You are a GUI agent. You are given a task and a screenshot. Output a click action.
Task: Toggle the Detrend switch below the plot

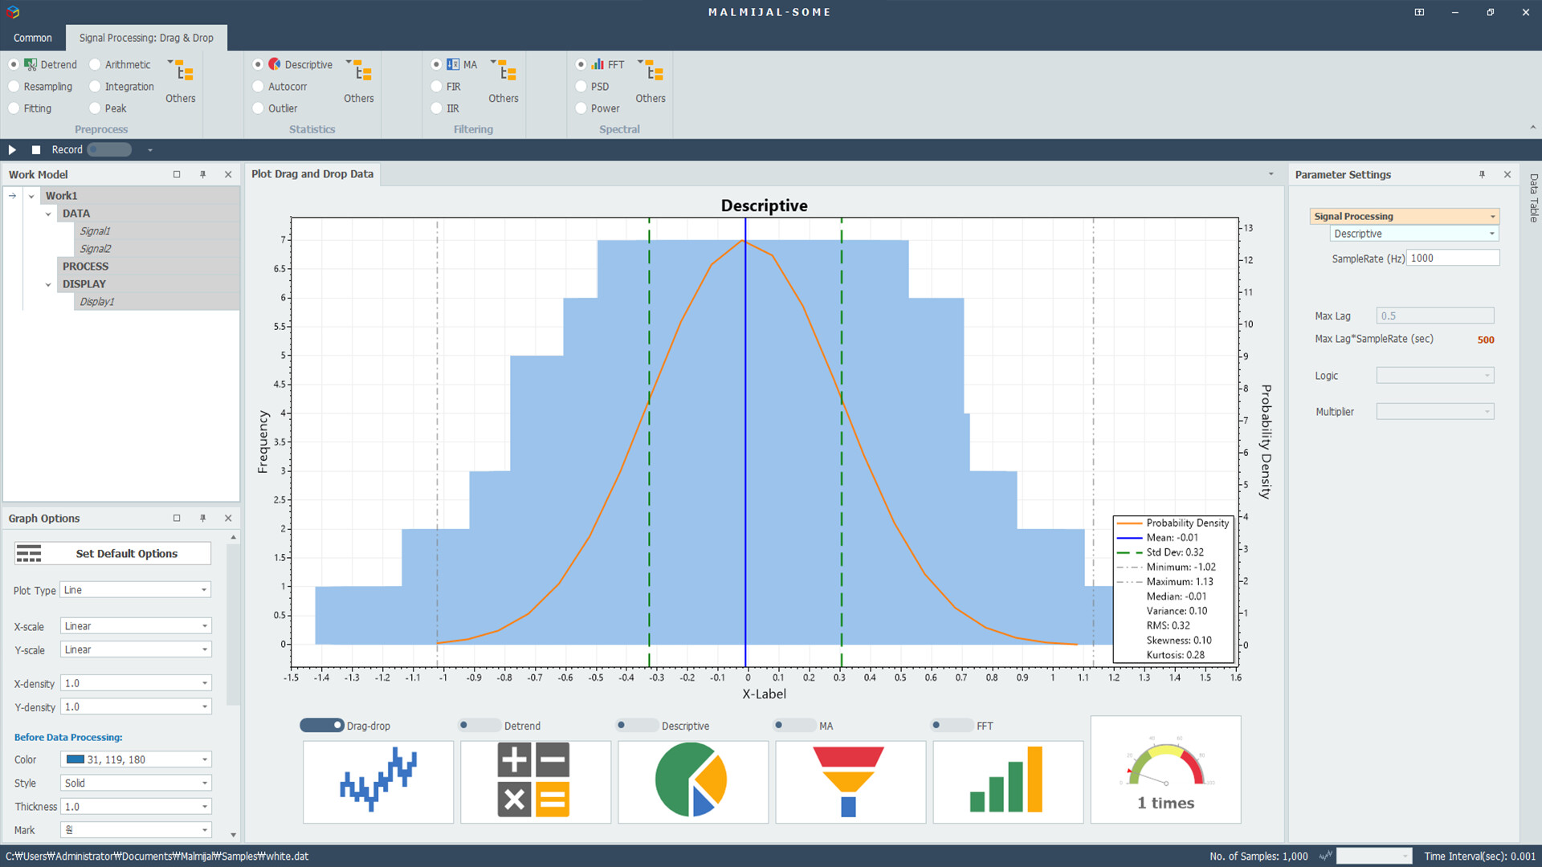pos(479,726)
